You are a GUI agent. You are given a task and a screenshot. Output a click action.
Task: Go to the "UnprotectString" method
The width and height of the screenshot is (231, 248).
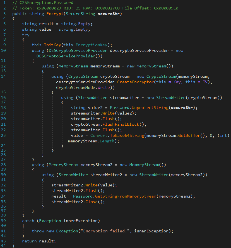(150, 108)
